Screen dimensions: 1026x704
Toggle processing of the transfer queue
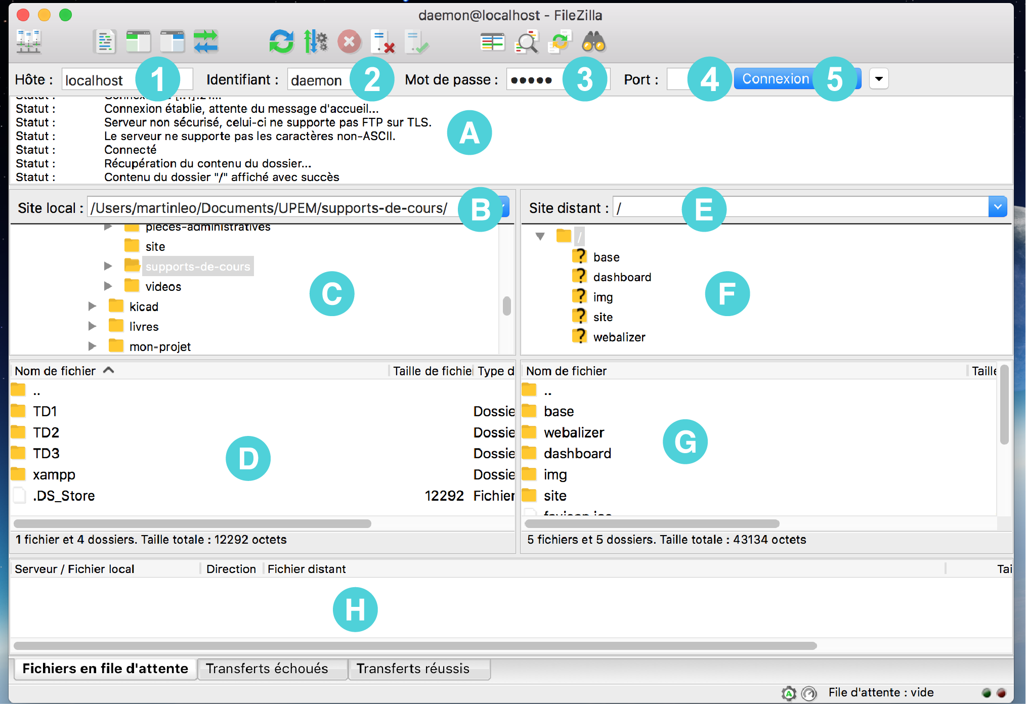click(316, 41)
